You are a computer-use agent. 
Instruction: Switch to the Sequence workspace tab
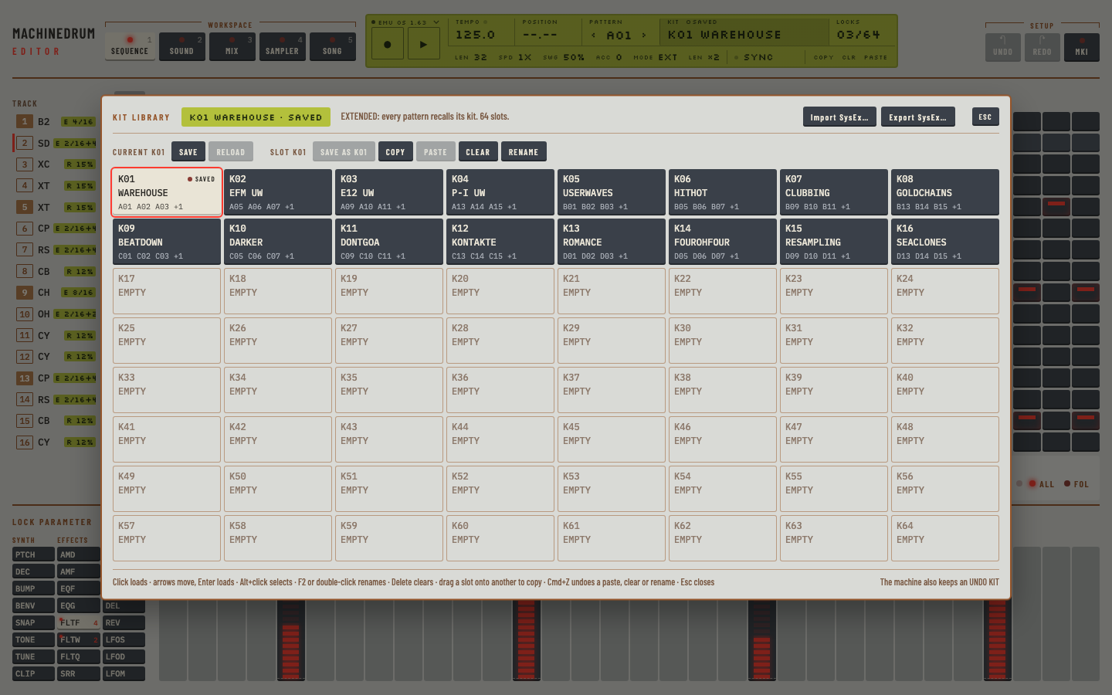pos(129,46)
